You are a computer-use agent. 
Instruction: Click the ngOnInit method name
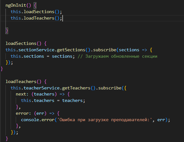16,5
